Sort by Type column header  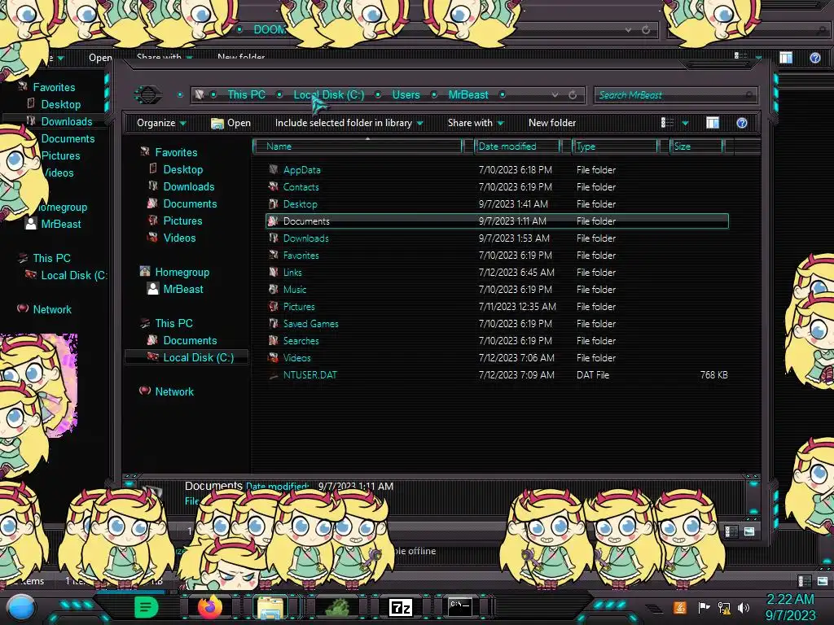click(616, 146)
